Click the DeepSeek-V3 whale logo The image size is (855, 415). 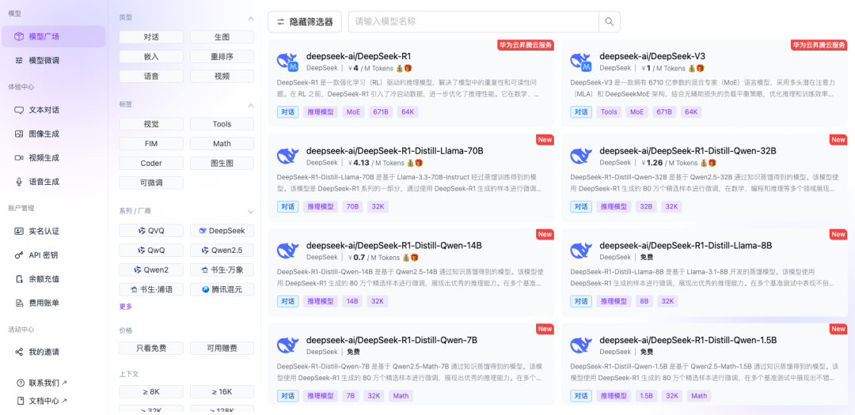tap(580, 62)
